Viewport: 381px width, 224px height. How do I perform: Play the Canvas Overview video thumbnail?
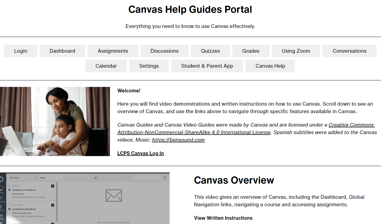coord(85,198)
